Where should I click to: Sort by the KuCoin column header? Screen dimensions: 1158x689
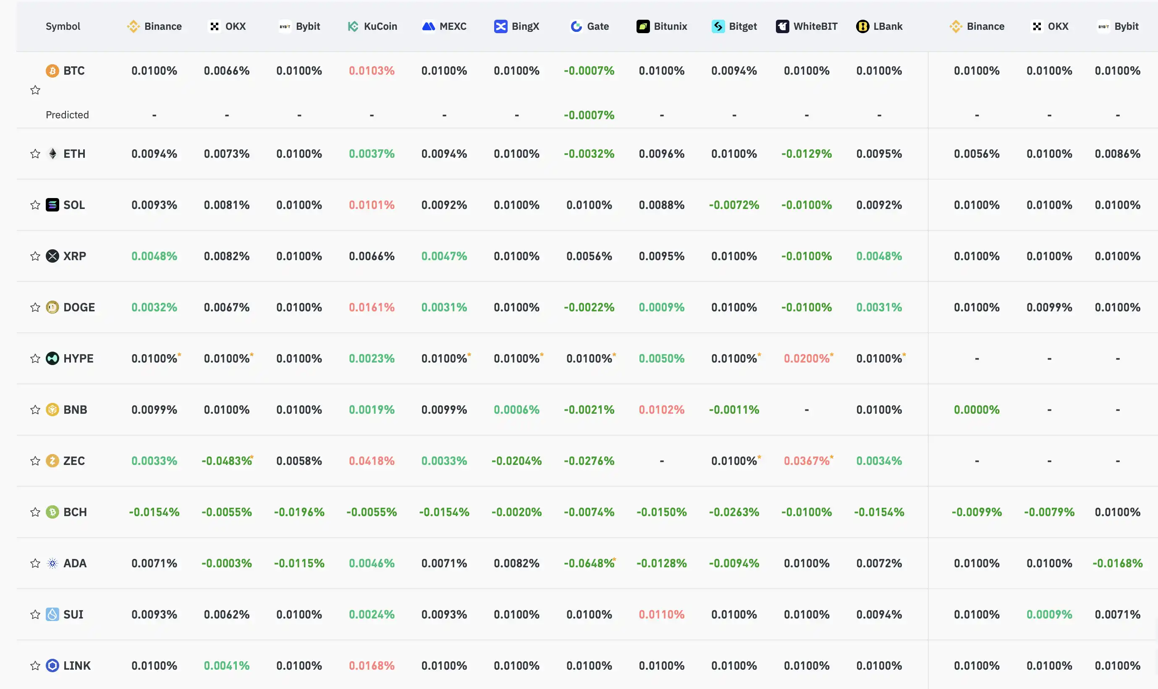(372, 26)
